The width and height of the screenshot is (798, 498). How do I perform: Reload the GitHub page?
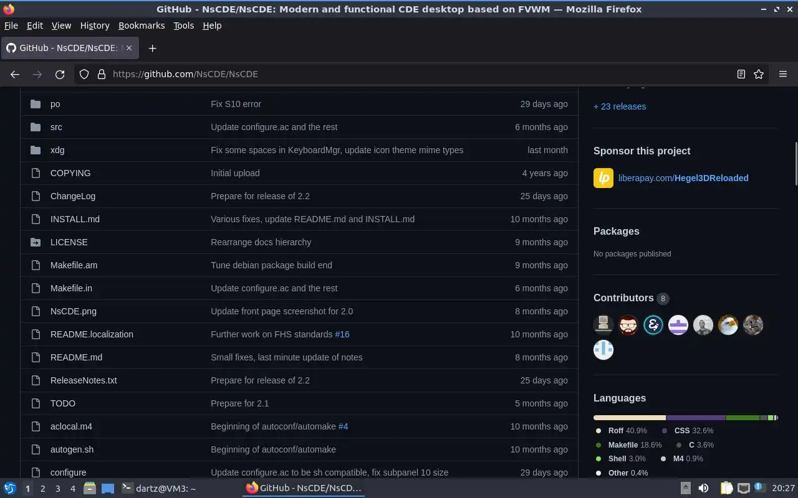(x=60, y=74)
